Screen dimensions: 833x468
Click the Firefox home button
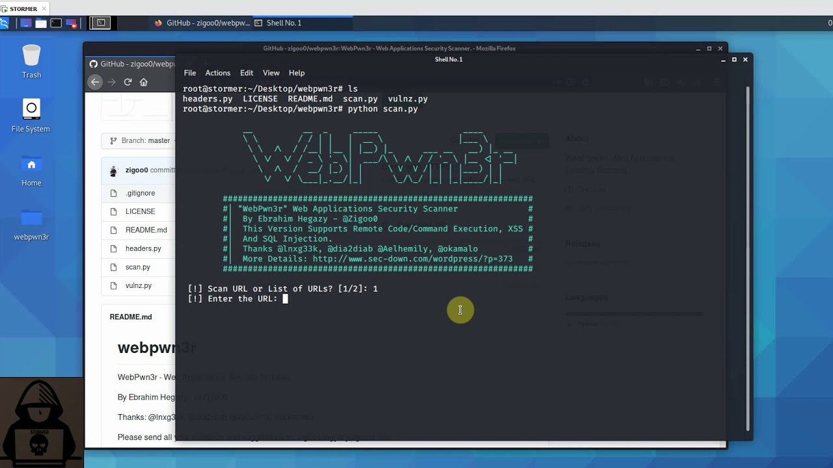click(x=144, y=82)
